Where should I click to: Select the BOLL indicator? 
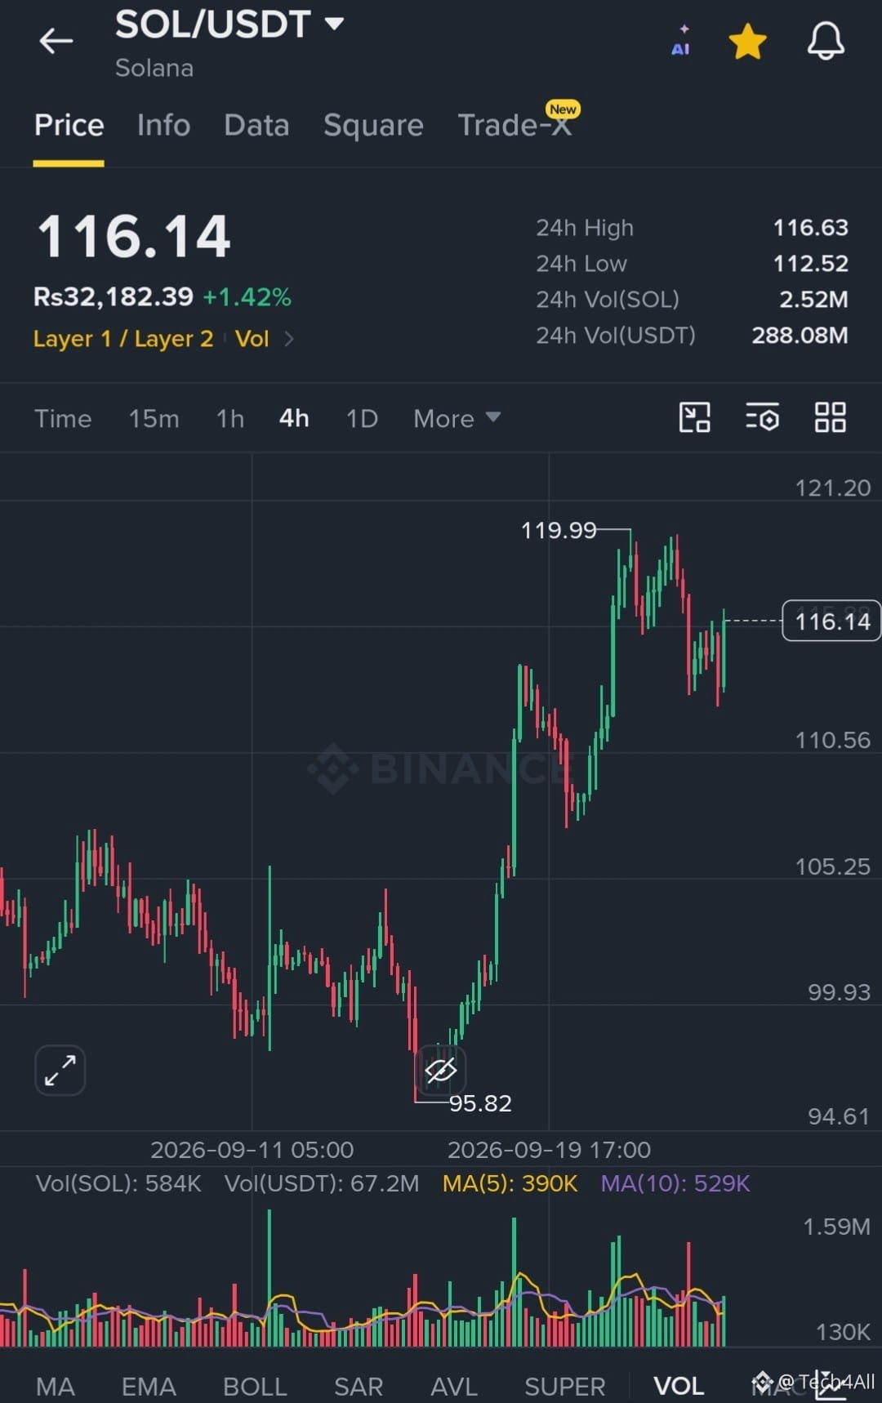coord(255,1385)
